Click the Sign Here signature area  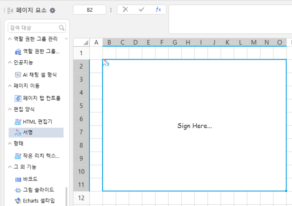[194, 125]
